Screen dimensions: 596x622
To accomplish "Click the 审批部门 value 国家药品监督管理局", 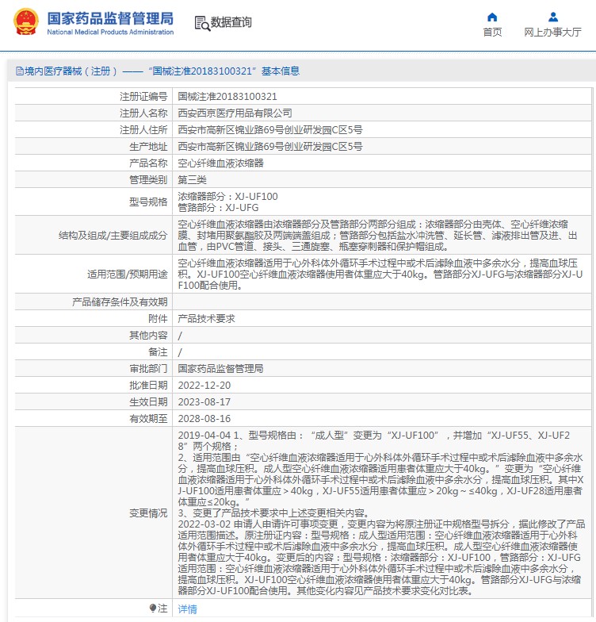I will pos(220,368).
